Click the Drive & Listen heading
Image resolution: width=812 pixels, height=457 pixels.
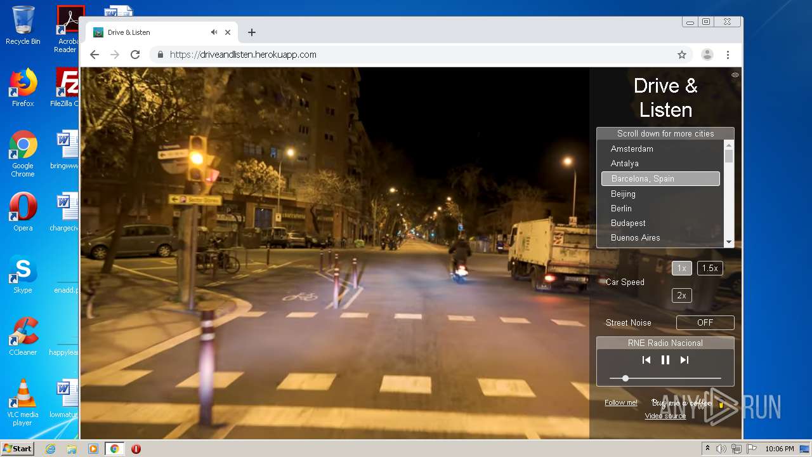(x=665, y=98)
